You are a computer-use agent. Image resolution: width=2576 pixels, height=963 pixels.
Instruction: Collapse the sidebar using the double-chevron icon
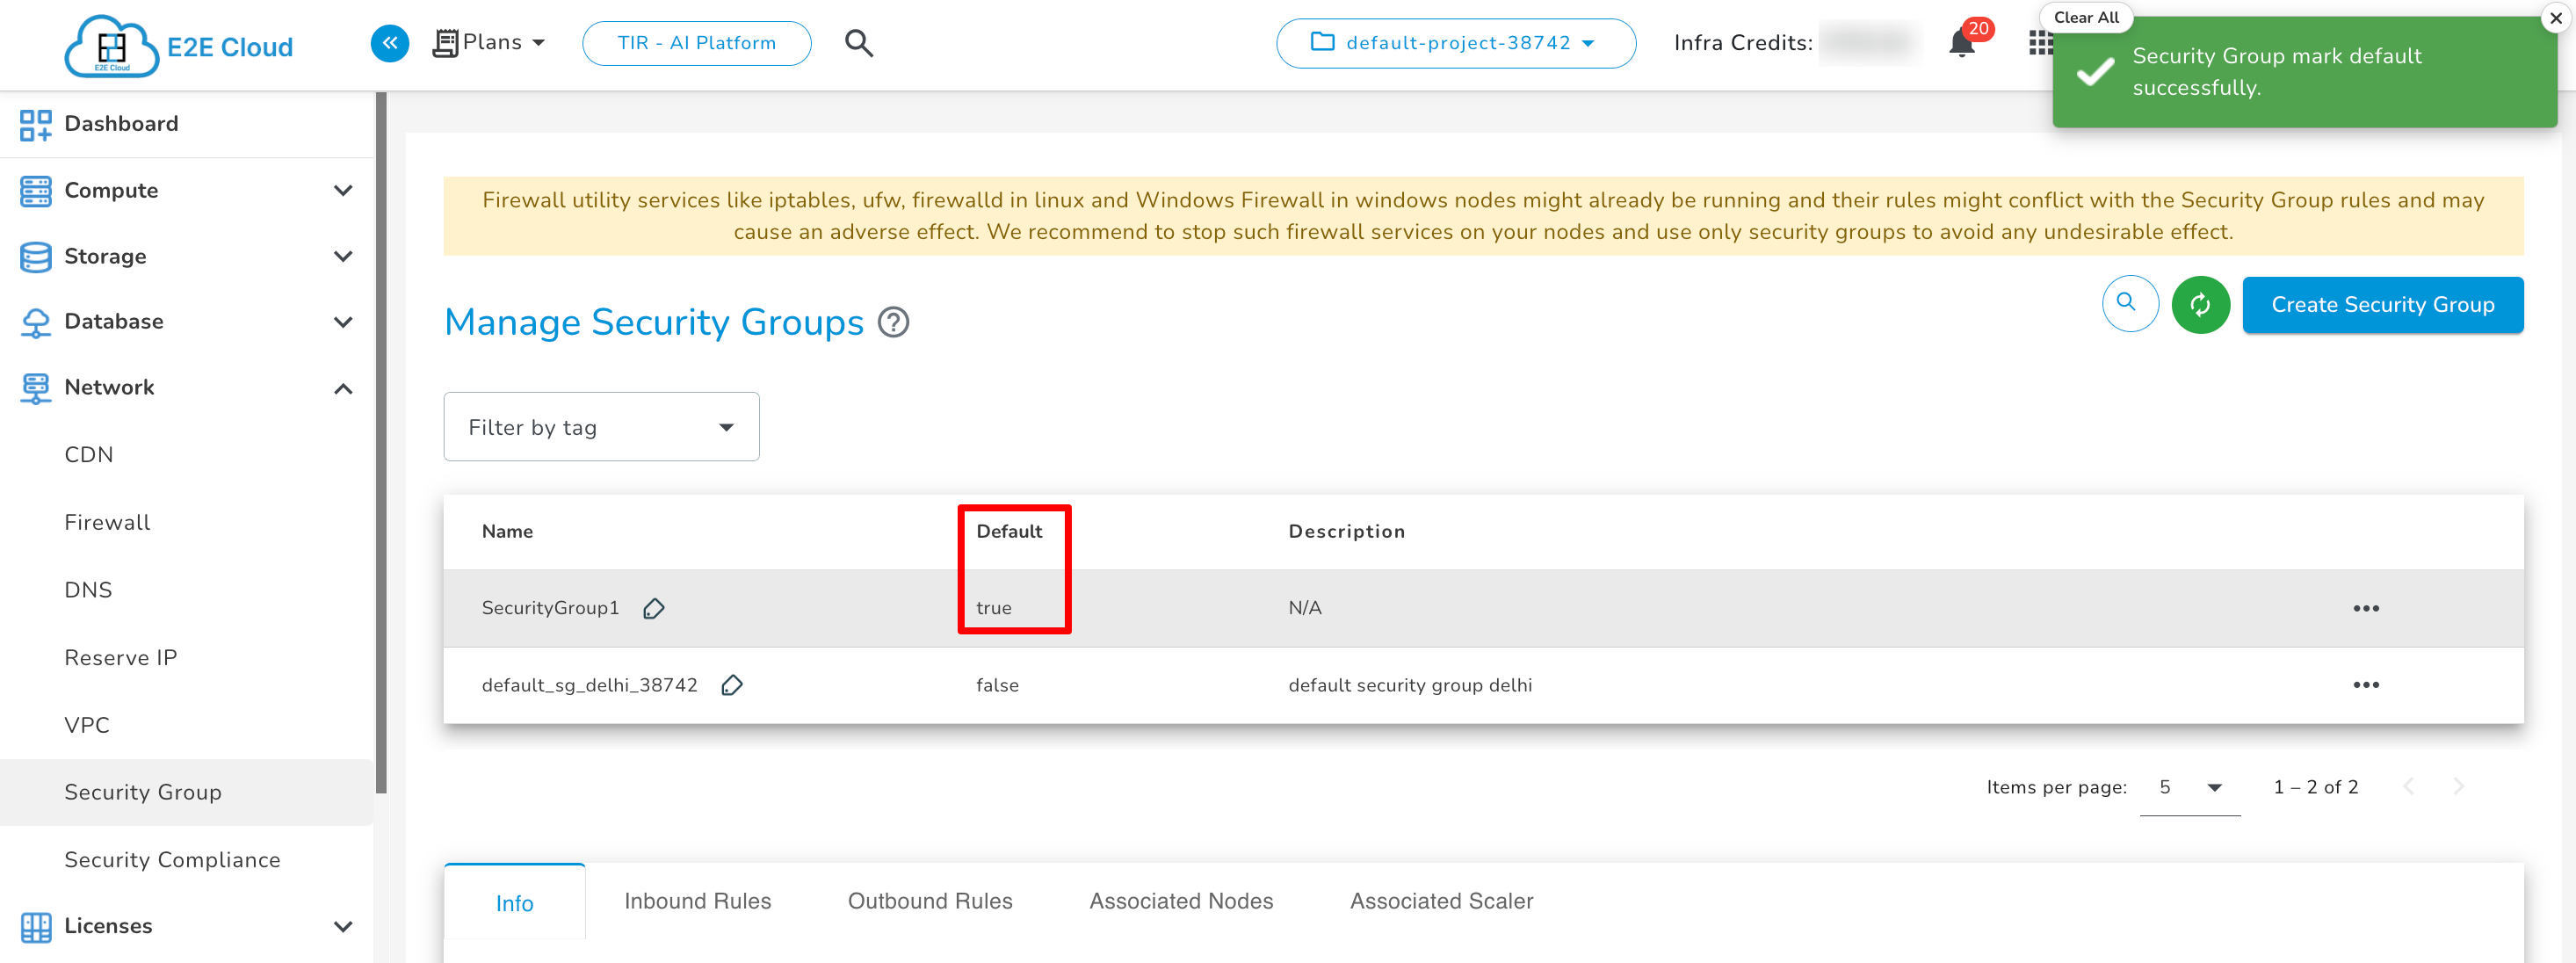(390, 43)
